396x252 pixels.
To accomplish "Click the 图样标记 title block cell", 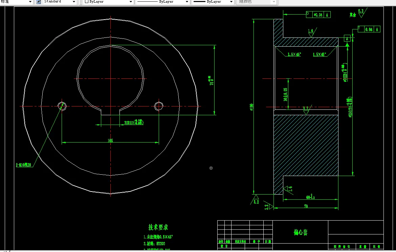I will pos(342,247).
